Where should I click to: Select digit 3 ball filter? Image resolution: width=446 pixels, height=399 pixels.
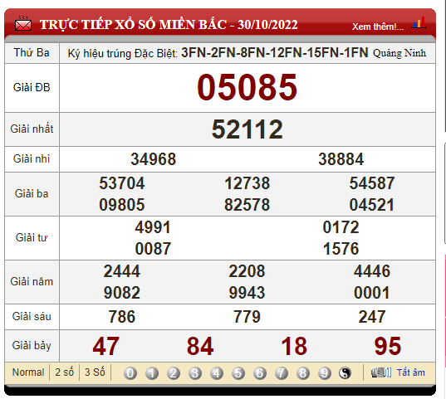195,372
